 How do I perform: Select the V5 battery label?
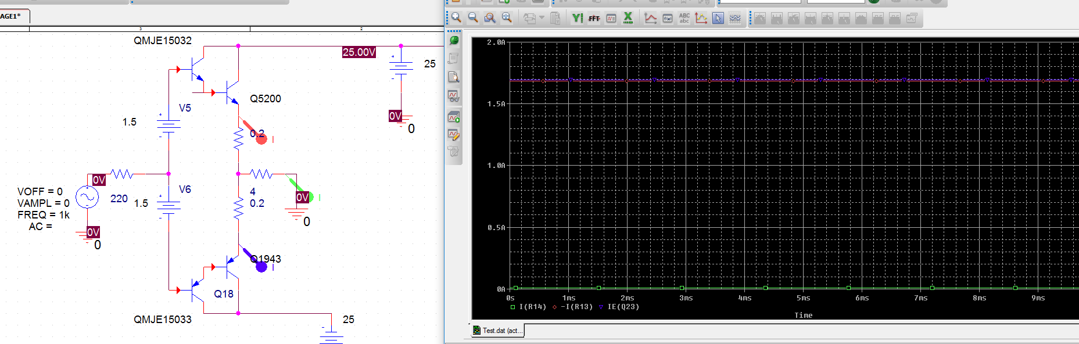point(185,108)
